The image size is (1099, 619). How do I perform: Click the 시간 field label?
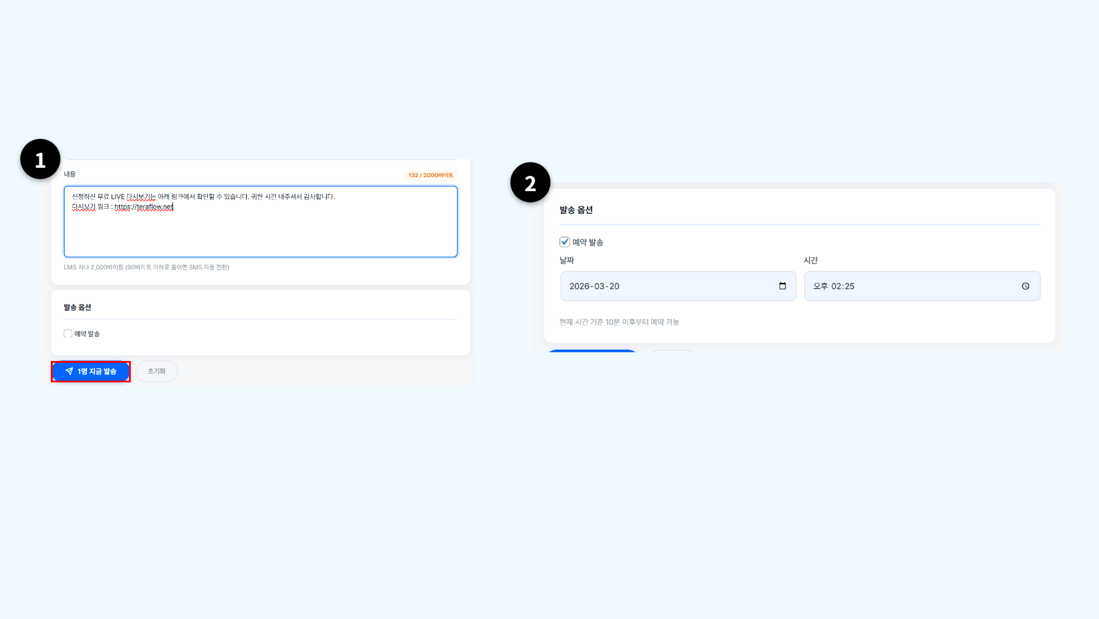coord(810,261)
